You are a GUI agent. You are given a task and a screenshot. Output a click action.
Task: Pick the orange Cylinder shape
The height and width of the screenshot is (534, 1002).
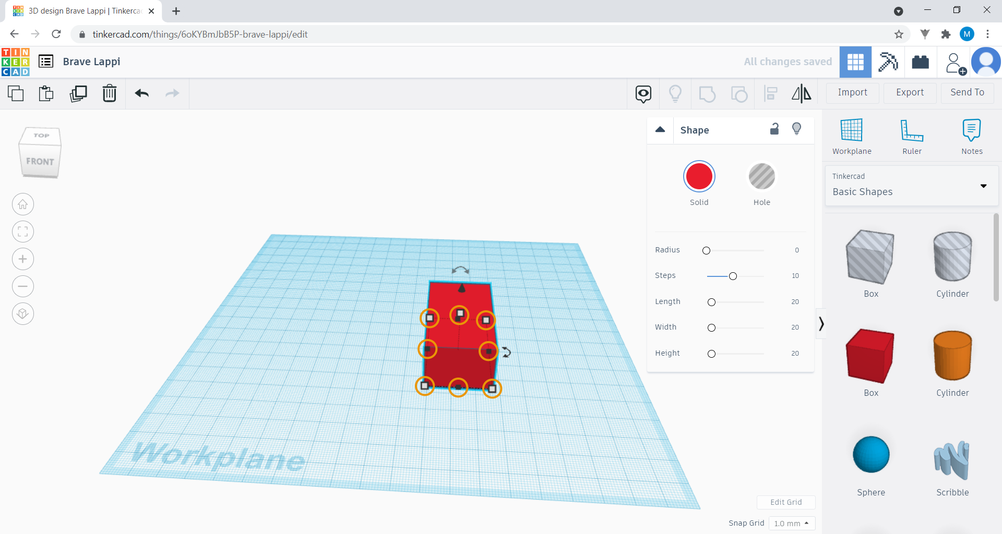pyautogui.click(x=952, y=357)
